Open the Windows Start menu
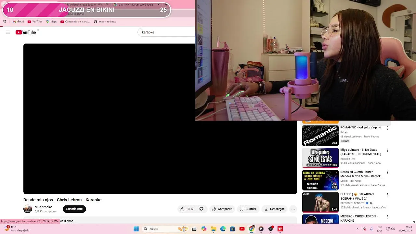 pos(136,229)
